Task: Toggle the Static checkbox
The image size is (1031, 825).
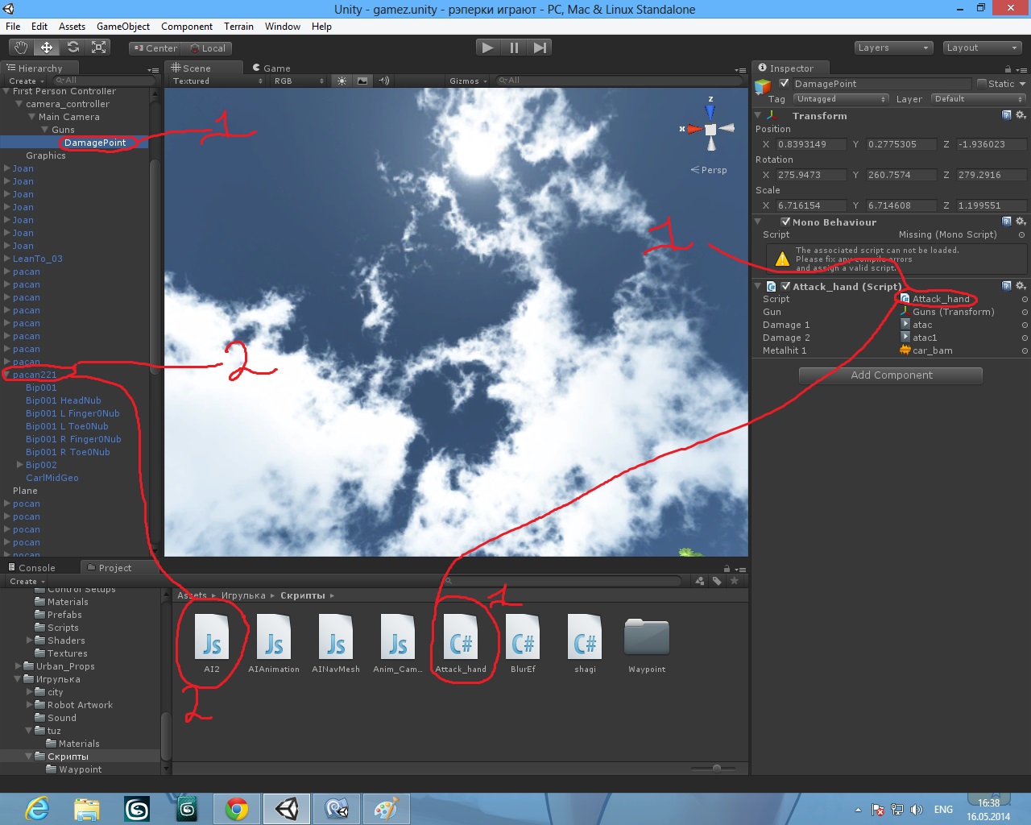Action: (982, 84)
